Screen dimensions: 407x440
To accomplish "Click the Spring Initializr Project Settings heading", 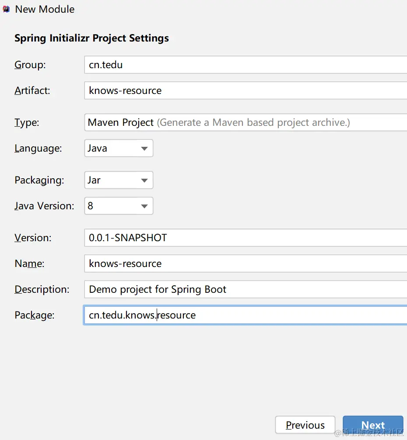I will 91,38.
